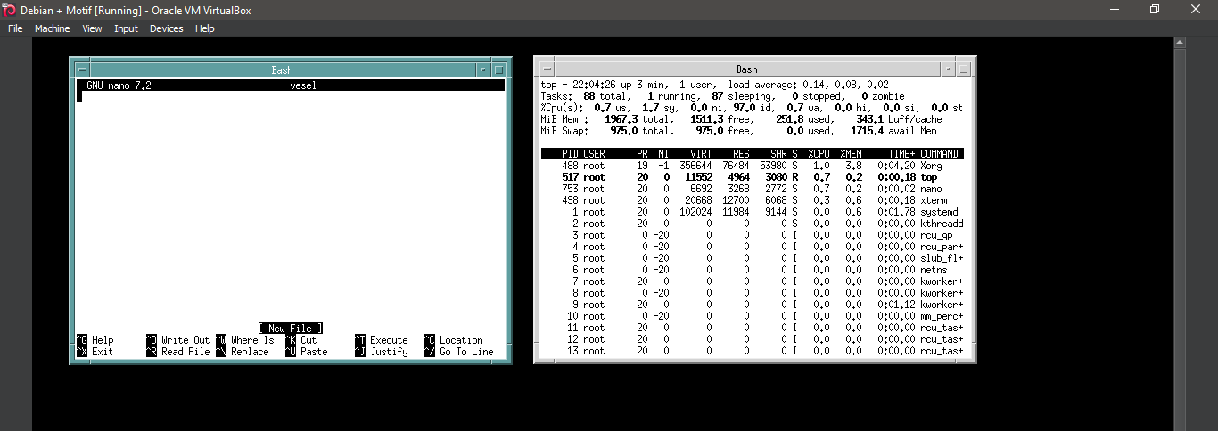
Task: Click maximize button of top Bash window
Action: (x=964, y=69)
